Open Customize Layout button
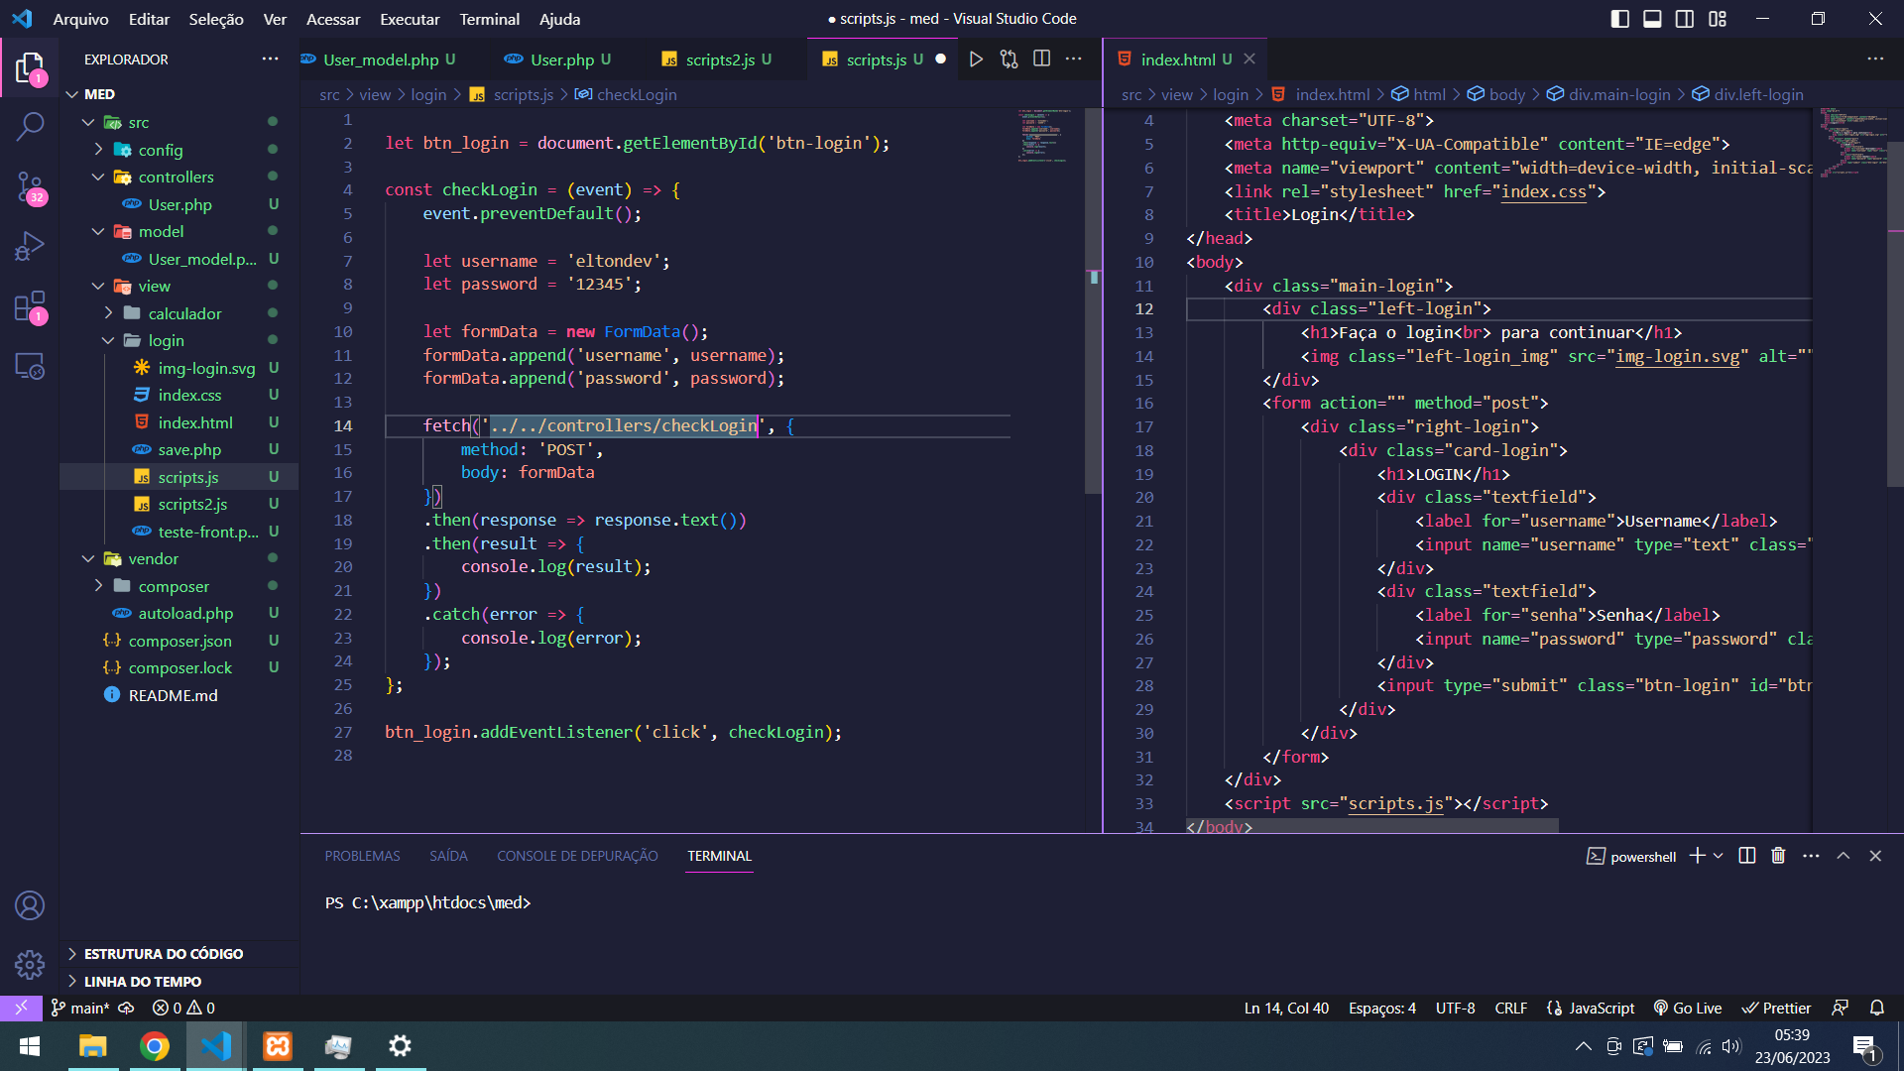Image resolution: width=1904 pixels, height=1071 pixels. click(1718, 19)
